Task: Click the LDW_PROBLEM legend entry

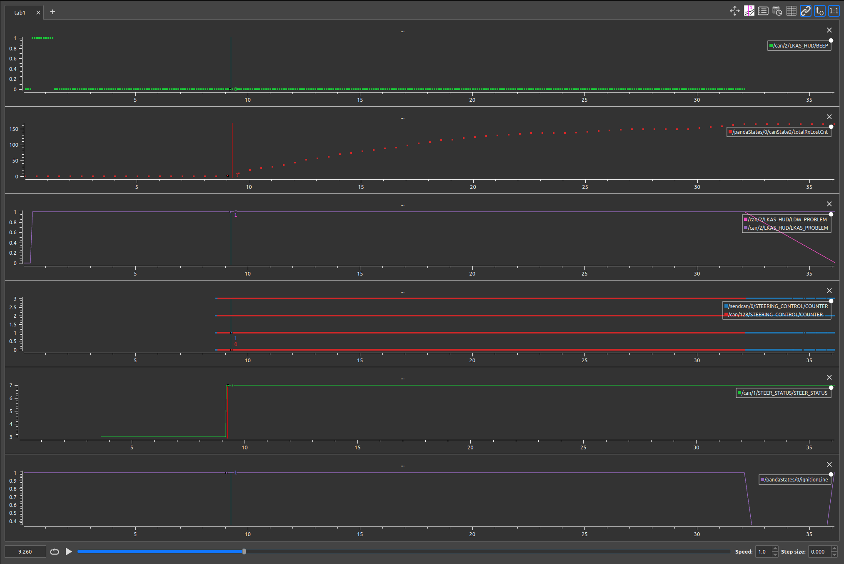Action: click(787, 219)
